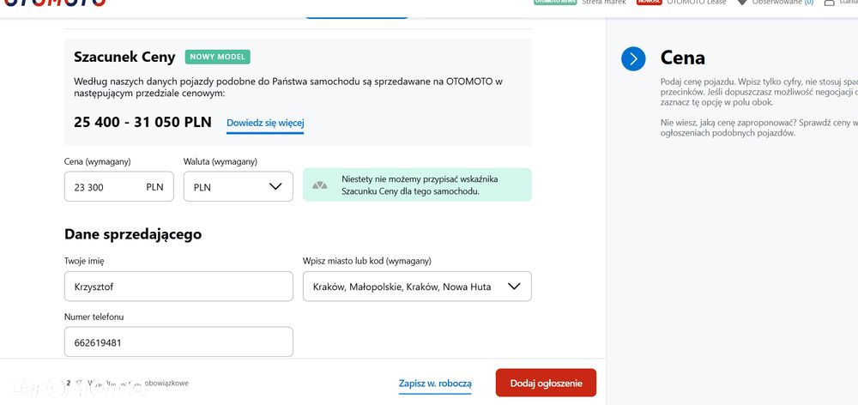Viewport: 858px width, 405px height.
Task: Open Strefa marek in the top navigation
Action: pyautogui.click(x=603, y=3)
